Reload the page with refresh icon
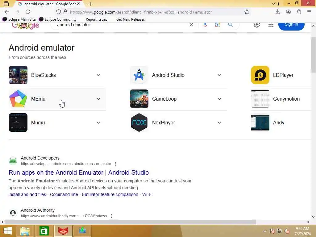Viewport: 316px width, 237px height. 28,12
